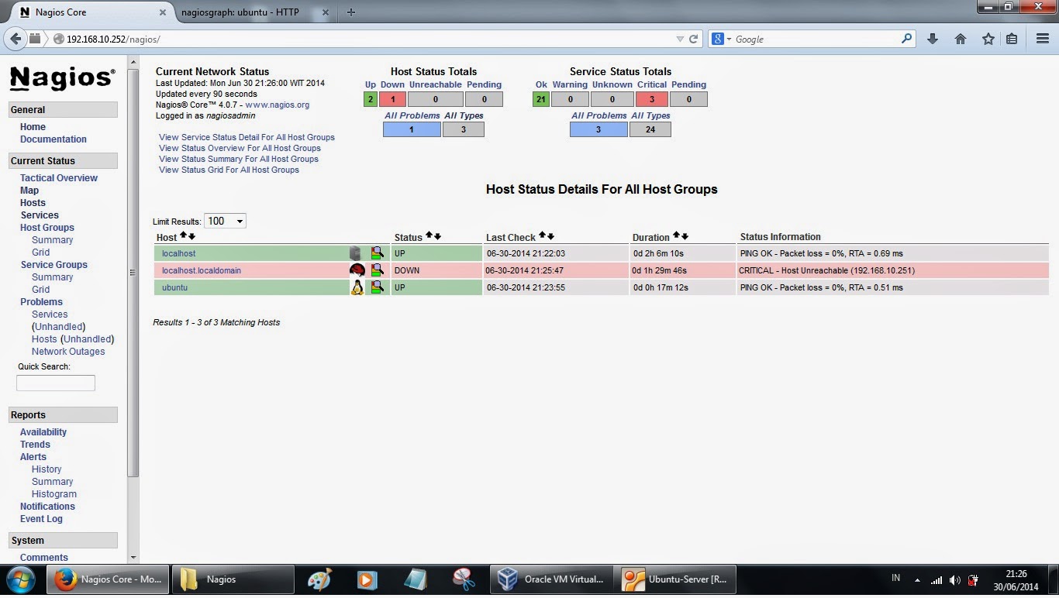Sort Duration column descending arrow
The width and height of the screenshot is (1059, 598).
point(685,235)
